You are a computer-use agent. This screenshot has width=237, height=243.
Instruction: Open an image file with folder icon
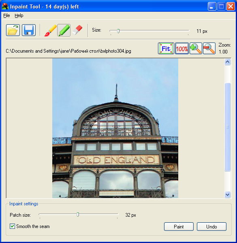point(13,30)
